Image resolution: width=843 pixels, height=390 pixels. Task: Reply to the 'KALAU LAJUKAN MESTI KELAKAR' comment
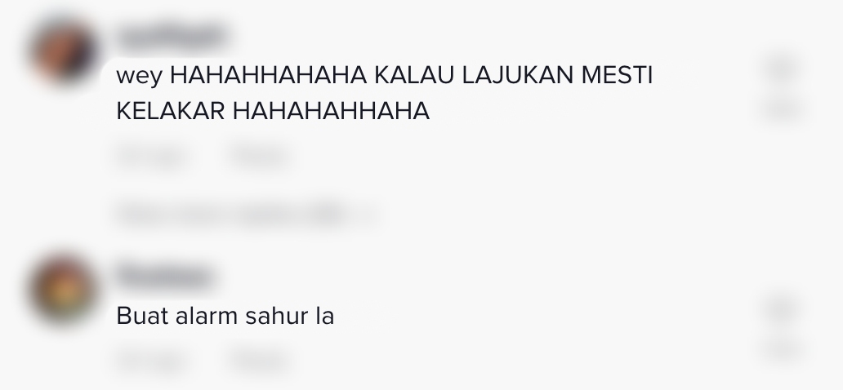point(260,157)
